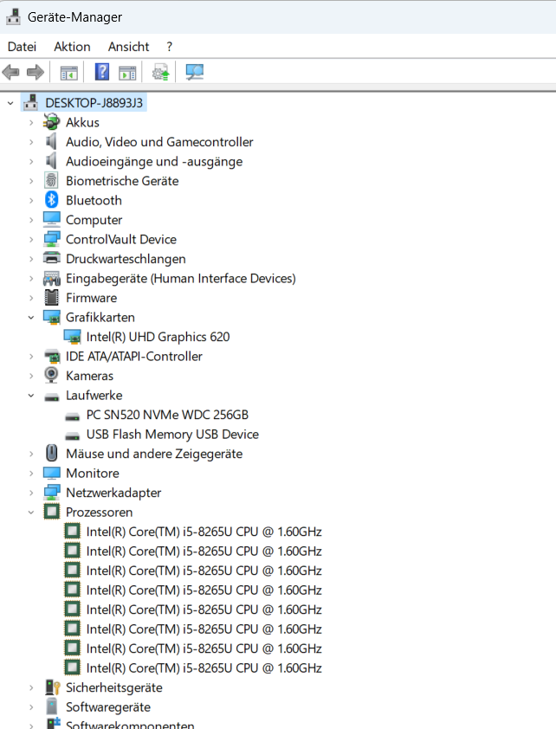Click the IDE ATA/ATAPI-Controller icon
Screen dimensions: 556x729
coord(52,356)
